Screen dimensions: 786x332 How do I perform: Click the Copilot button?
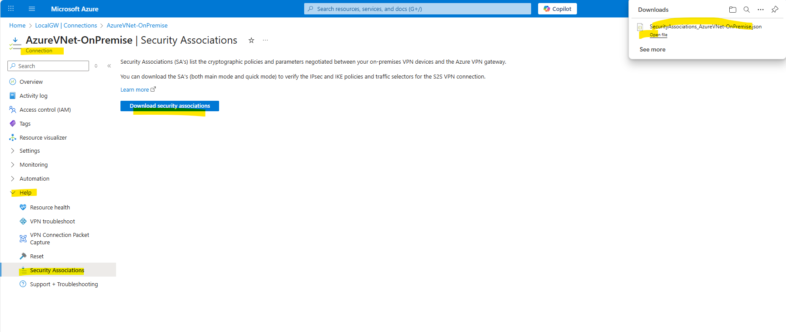tap(557, 9)
